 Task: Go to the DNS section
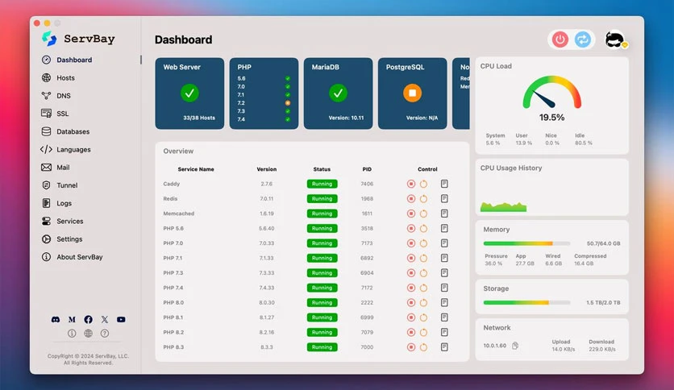pos(56,96)
